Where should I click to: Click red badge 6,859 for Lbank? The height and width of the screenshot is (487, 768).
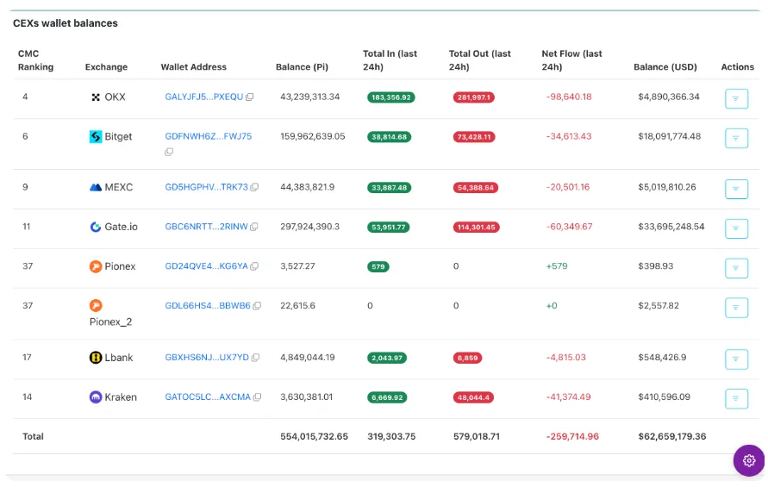[x=467, y=359]
